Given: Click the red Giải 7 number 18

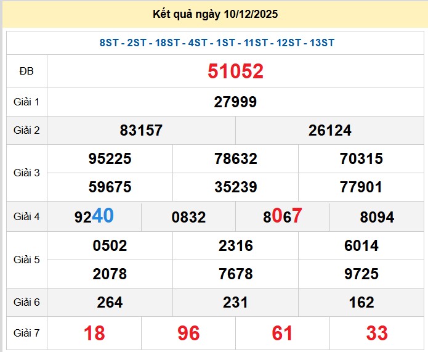Looking at the screenshot, I should pyautogui.click(x=94, y=334).
